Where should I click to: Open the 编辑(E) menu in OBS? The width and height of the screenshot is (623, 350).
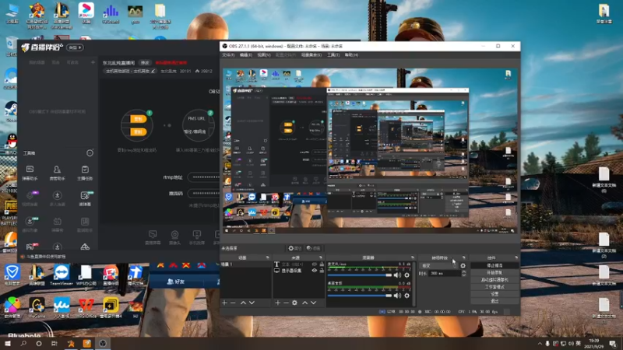point(246,55)
